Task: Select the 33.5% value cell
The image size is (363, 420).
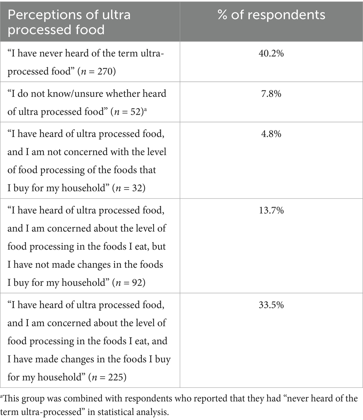Action: (x=271, y=305)
